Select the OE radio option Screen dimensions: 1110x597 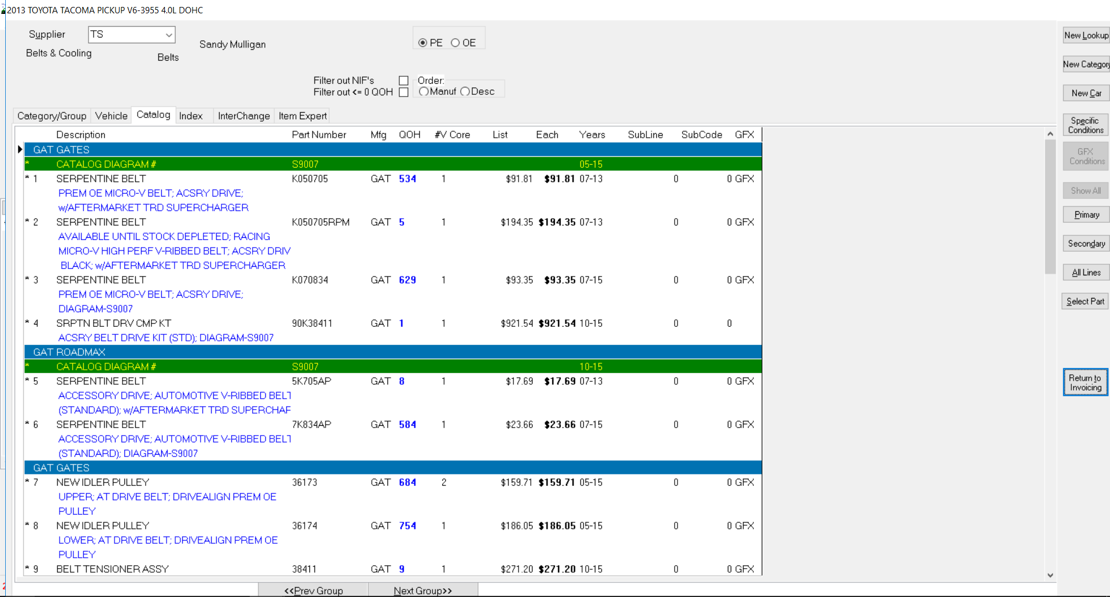click(456, 43)
